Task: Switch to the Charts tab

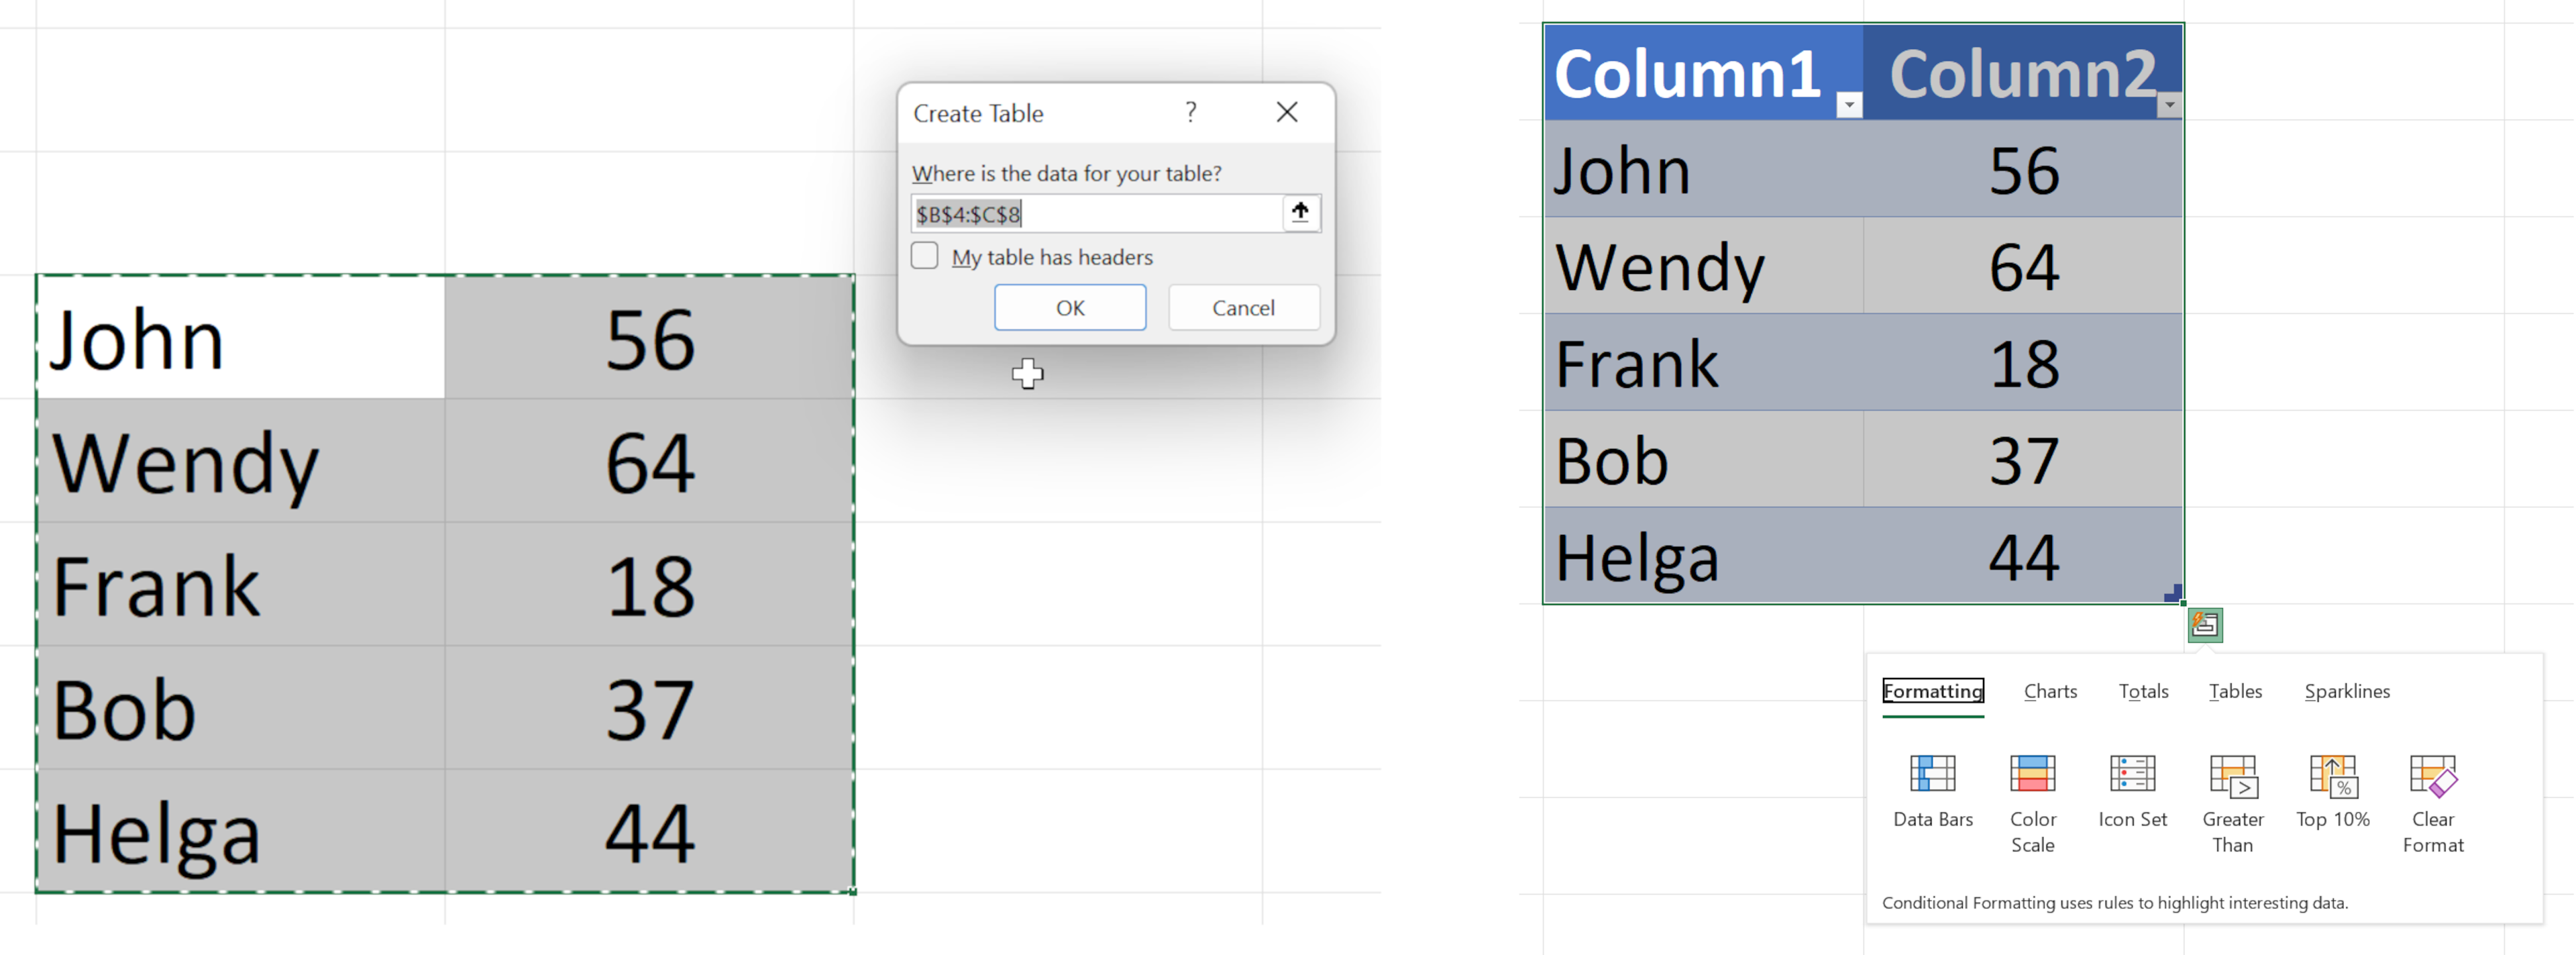Action: pyautogui.click(x=2050, y=691)
